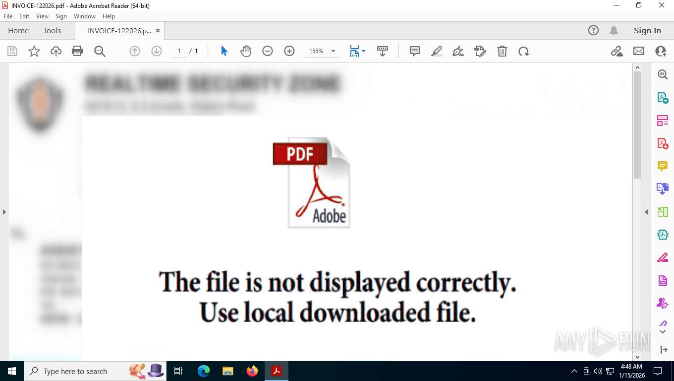Viewport: 674px width, 381px height.
Task: Click the scrolling mode keyboard icon
Action: (382, 51)
